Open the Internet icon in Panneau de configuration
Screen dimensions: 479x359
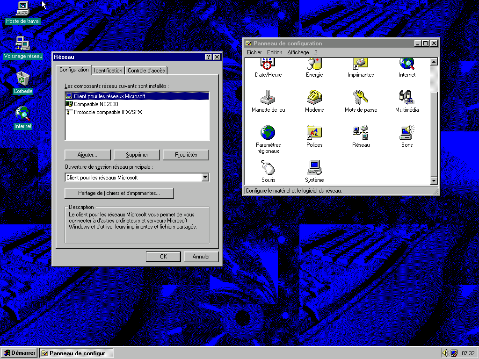pyautogui.click(x=407, y=64)
